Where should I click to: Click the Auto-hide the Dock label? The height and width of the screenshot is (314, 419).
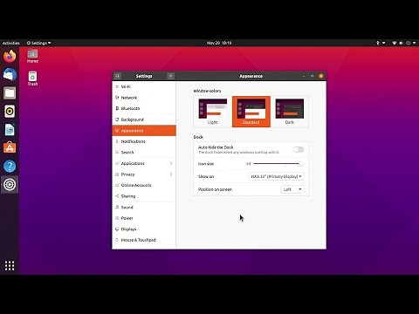pos(216,147)
